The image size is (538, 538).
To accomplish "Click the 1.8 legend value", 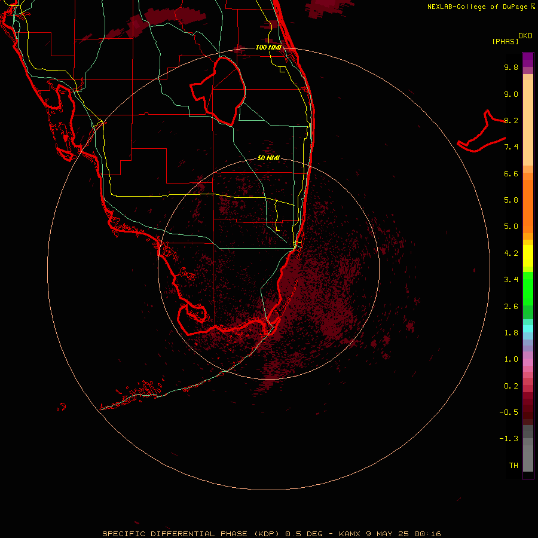I will click(x=511, y=333).
